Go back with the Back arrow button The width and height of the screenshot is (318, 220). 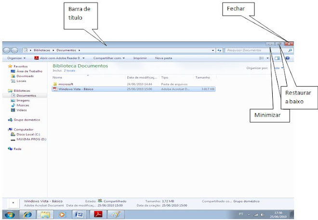(6, 50)
